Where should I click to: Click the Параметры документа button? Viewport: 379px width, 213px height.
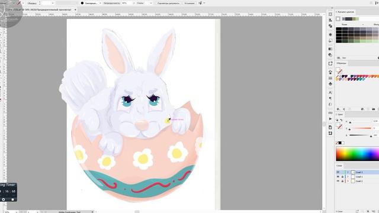168,3
